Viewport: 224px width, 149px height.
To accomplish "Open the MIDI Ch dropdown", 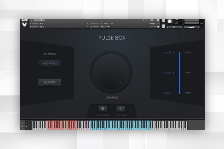I will (x=88, y=27).
